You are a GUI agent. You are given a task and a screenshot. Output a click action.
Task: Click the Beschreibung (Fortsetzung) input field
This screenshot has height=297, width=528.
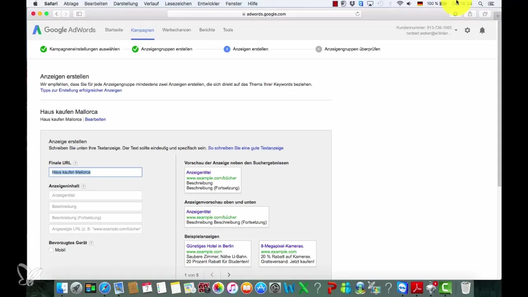point(95,217)
